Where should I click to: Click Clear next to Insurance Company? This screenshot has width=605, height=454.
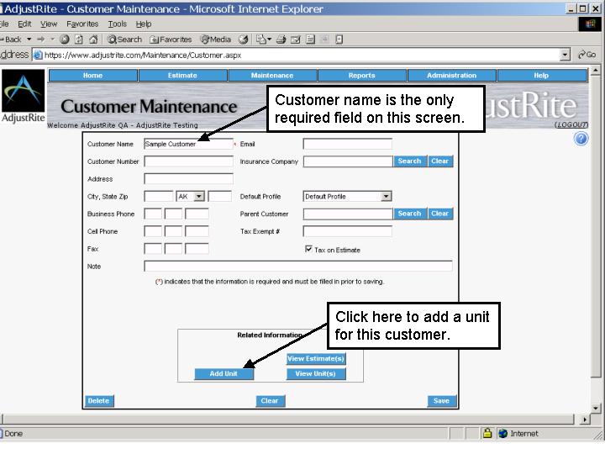point(439,161)
